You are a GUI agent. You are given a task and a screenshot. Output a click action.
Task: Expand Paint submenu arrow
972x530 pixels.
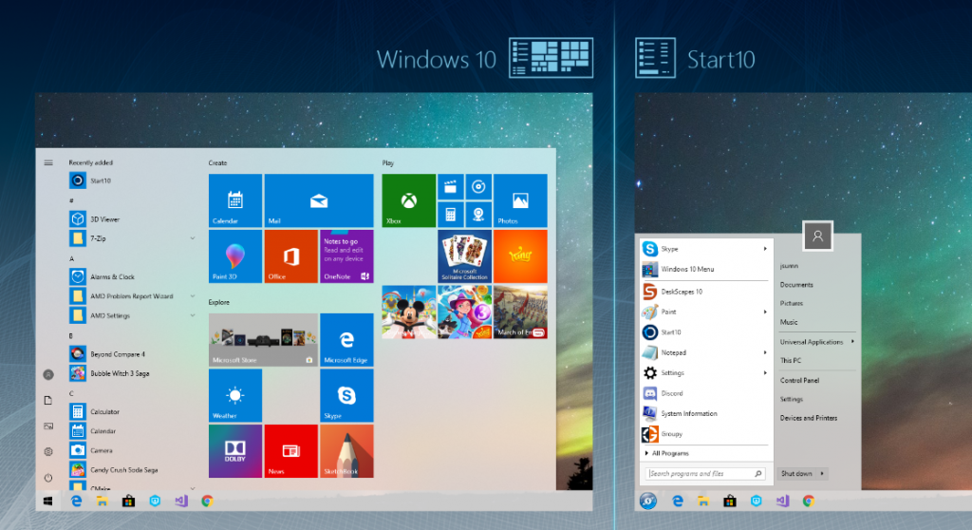[x=765, y=312]
